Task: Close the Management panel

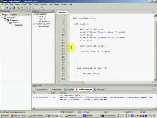Action: (x=29, y=11)
